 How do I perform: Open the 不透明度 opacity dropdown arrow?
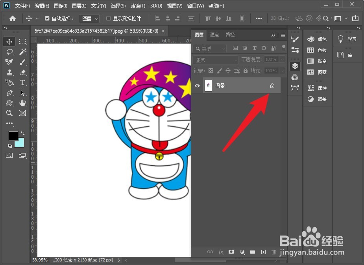[282, 60]
